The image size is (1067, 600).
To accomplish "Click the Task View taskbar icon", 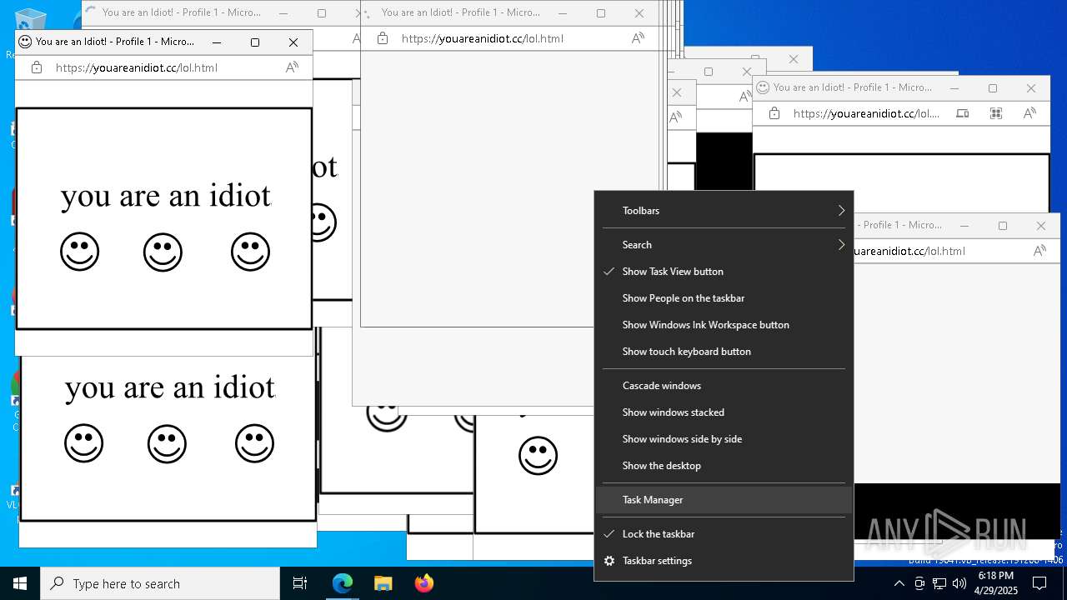I will click(300, 583).
